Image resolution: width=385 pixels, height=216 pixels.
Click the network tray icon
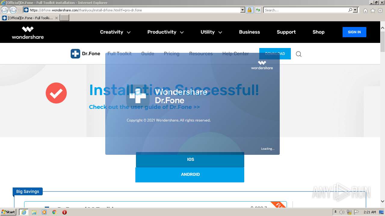[349, 212]
